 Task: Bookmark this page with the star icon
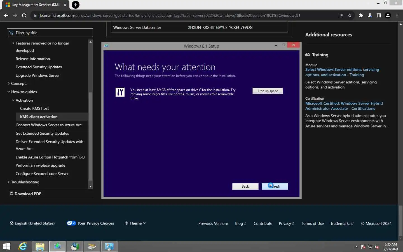click(350, 15)
